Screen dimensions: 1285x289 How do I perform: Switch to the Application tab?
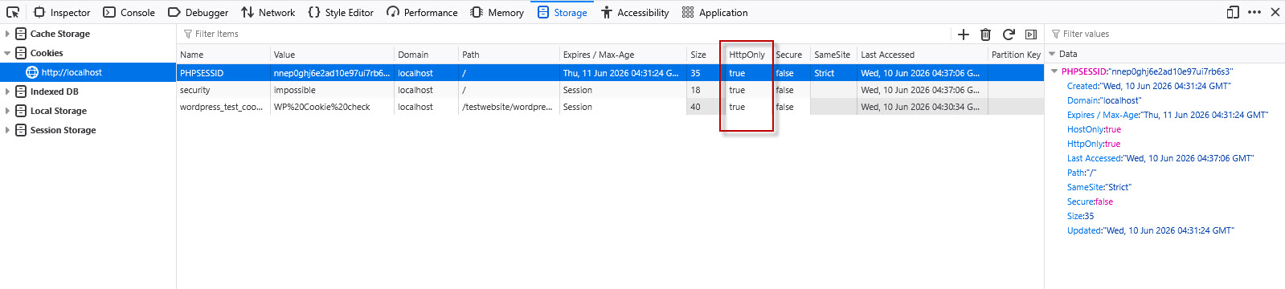click(714, 12)
